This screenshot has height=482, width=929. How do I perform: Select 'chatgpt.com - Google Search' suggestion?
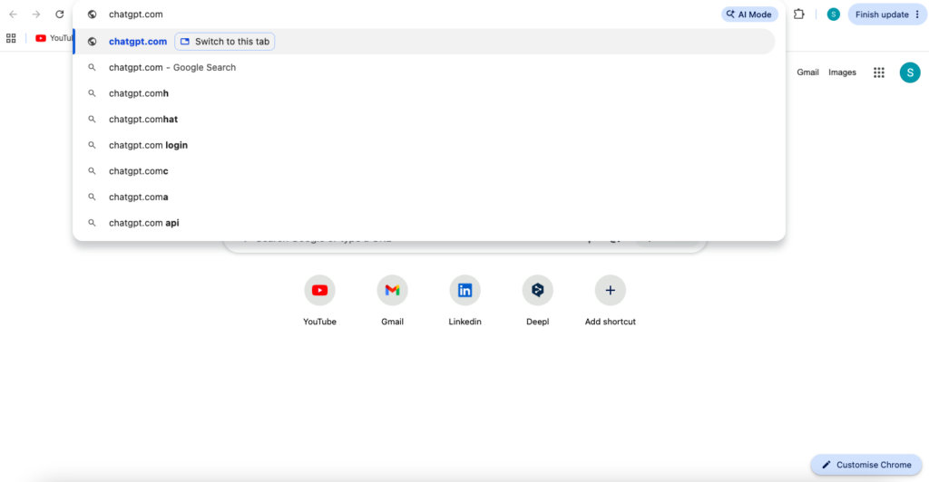424,67
